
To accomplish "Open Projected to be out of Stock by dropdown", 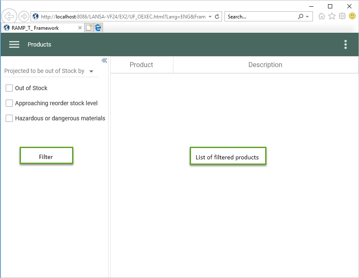I will [51, 71].
